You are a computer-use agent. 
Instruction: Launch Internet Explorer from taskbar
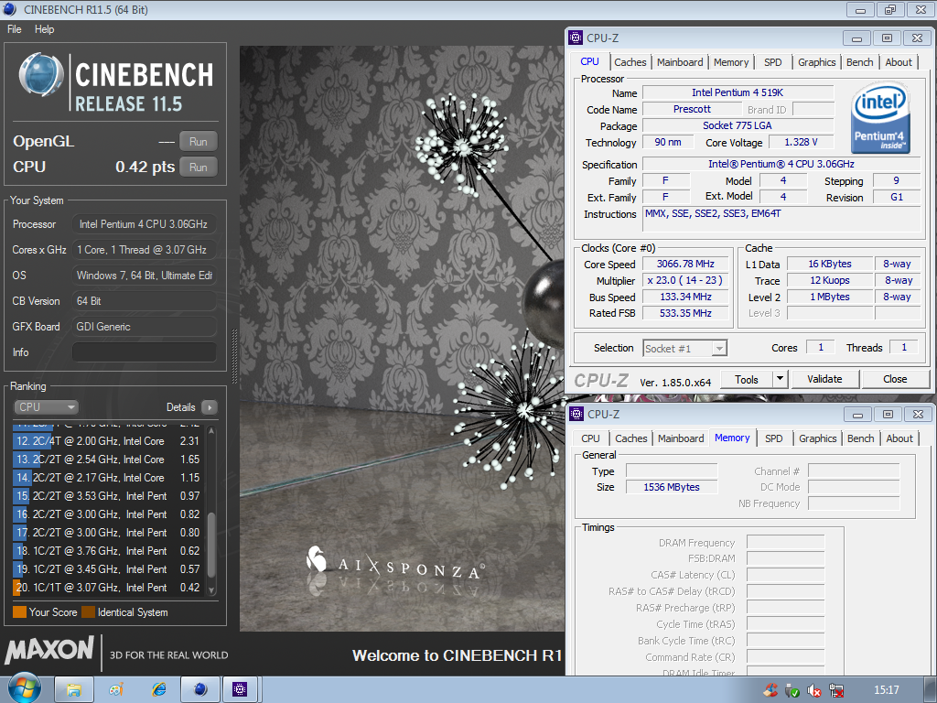[158, 690]
